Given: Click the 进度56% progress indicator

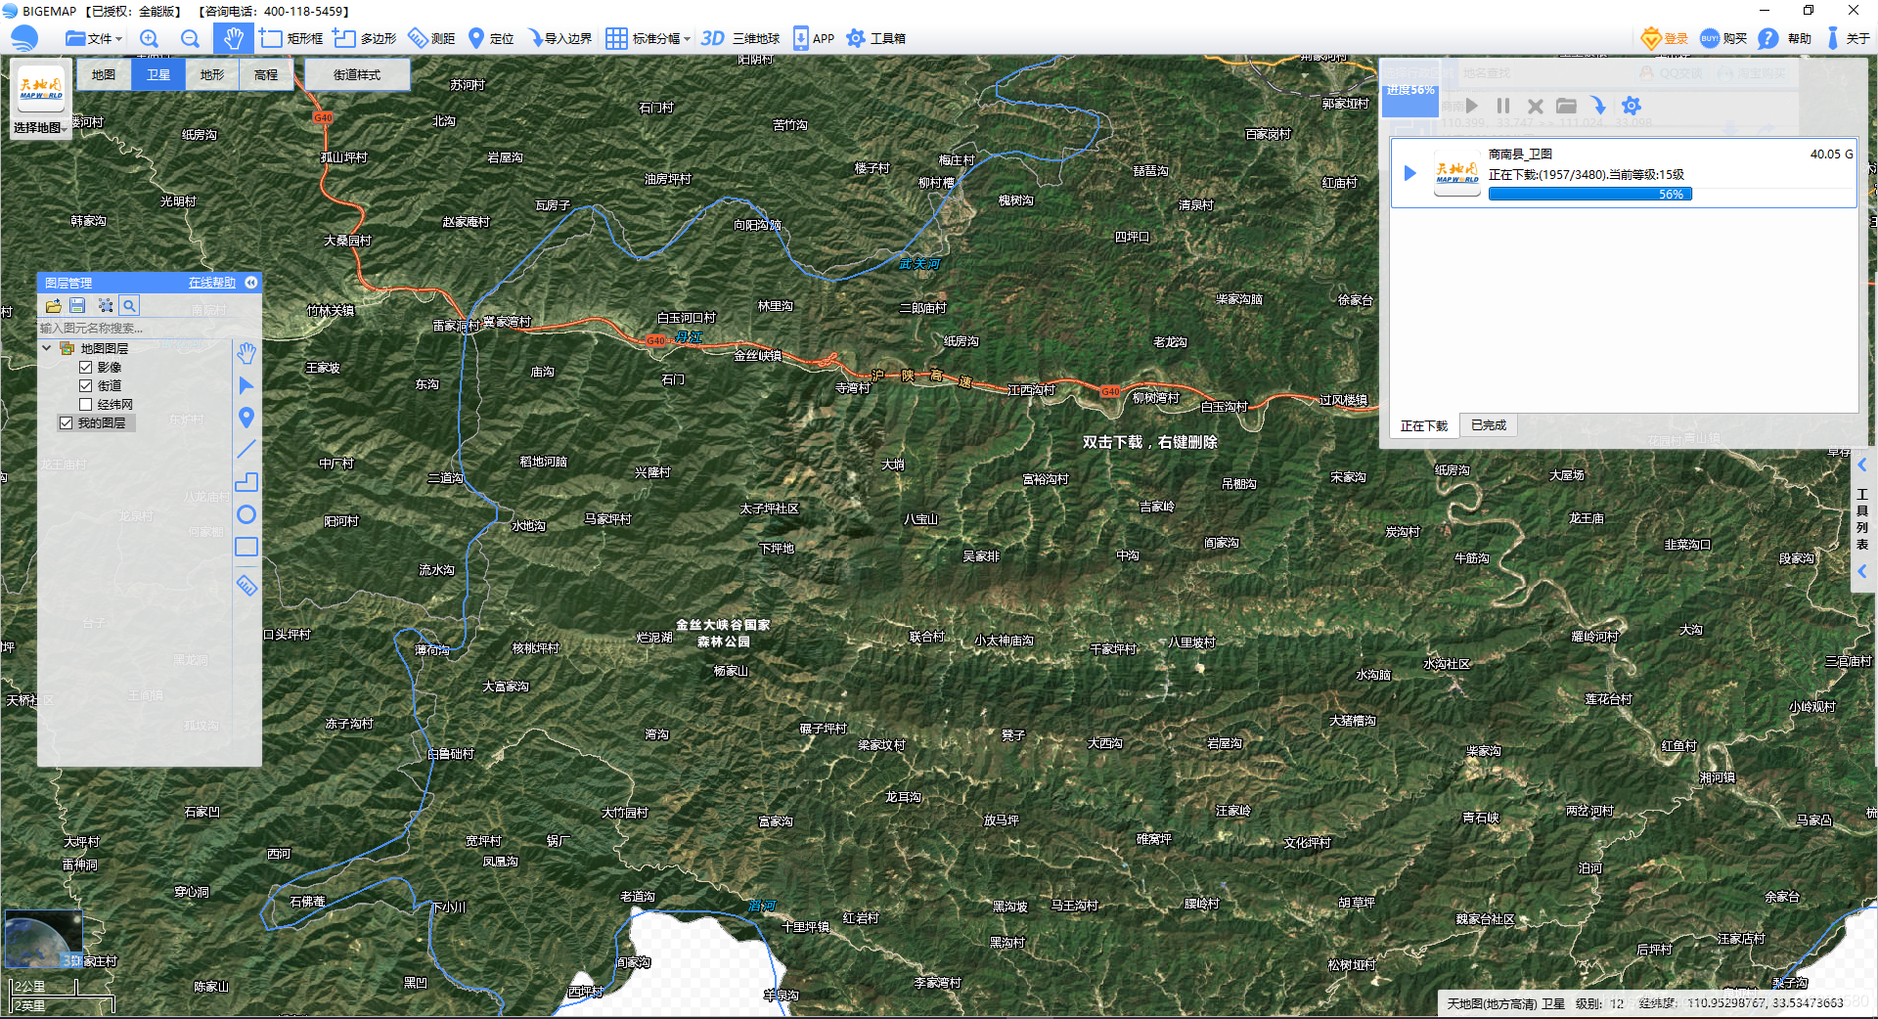Looking at the screenshot, I should pyautogui.click(x=1409, y=90).
